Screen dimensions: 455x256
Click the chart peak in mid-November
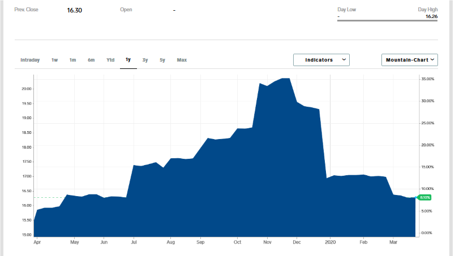[x=285, y=79]
